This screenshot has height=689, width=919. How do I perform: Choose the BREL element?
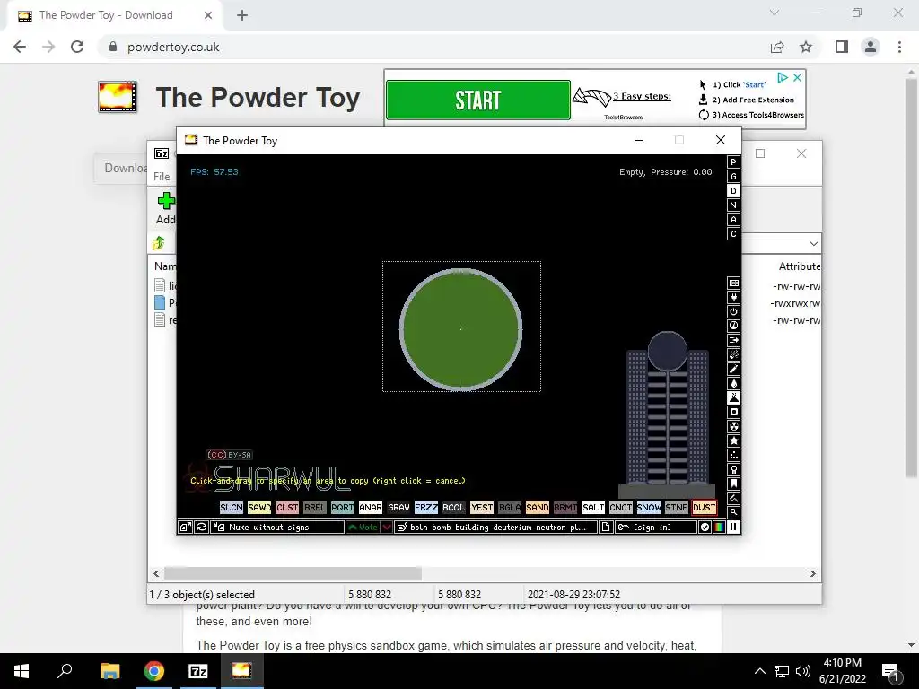315,508
